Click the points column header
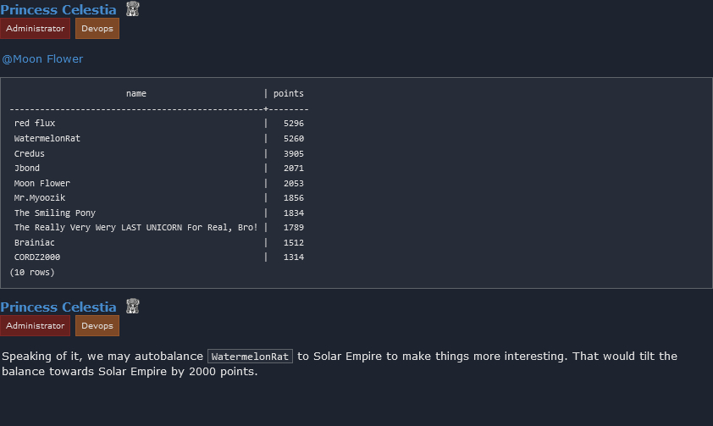This screenshot has width=713, height=426. pyautogui.click(x=288, y=94)
